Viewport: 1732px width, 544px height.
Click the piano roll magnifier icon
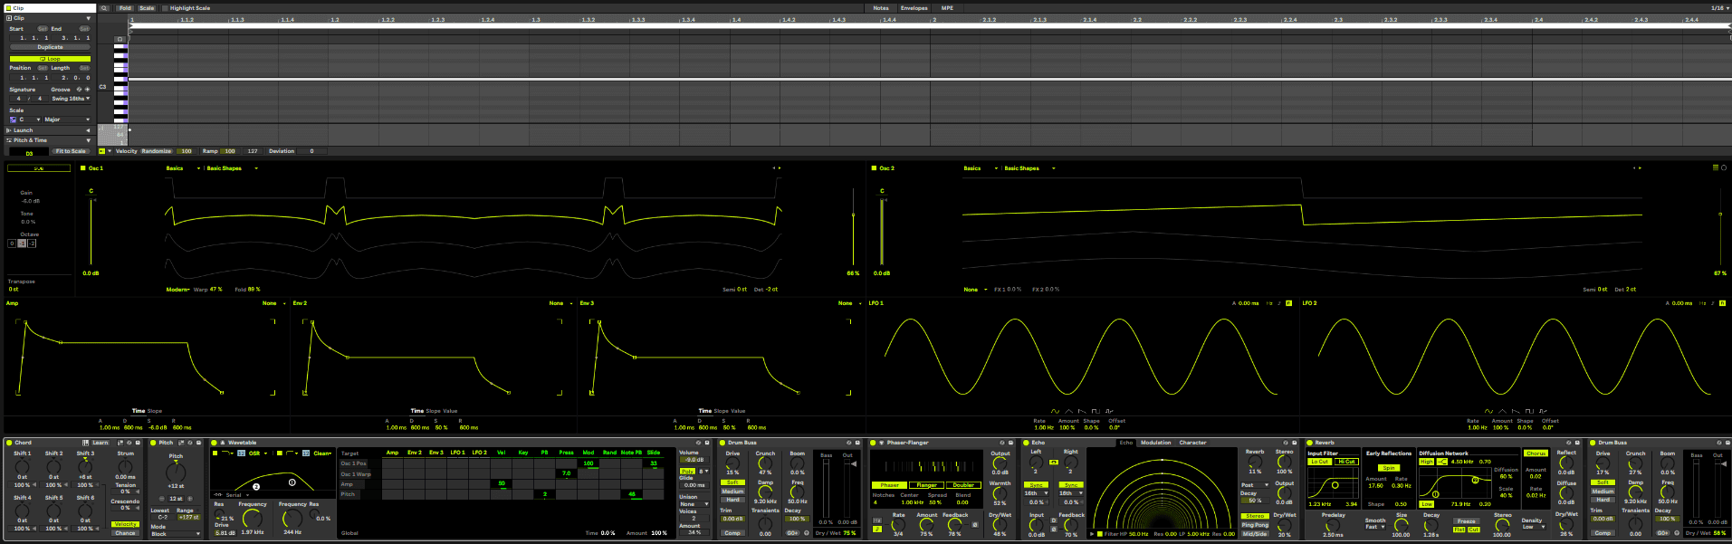pyautogui.click(x=104, y=8)
